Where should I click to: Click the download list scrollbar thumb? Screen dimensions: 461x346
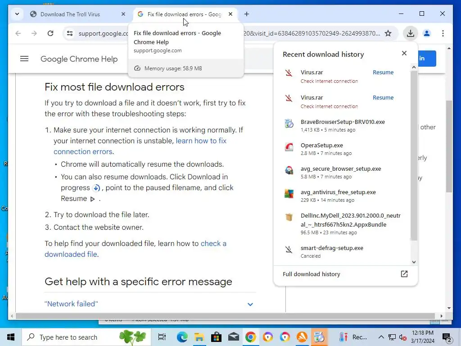point(414,155)
